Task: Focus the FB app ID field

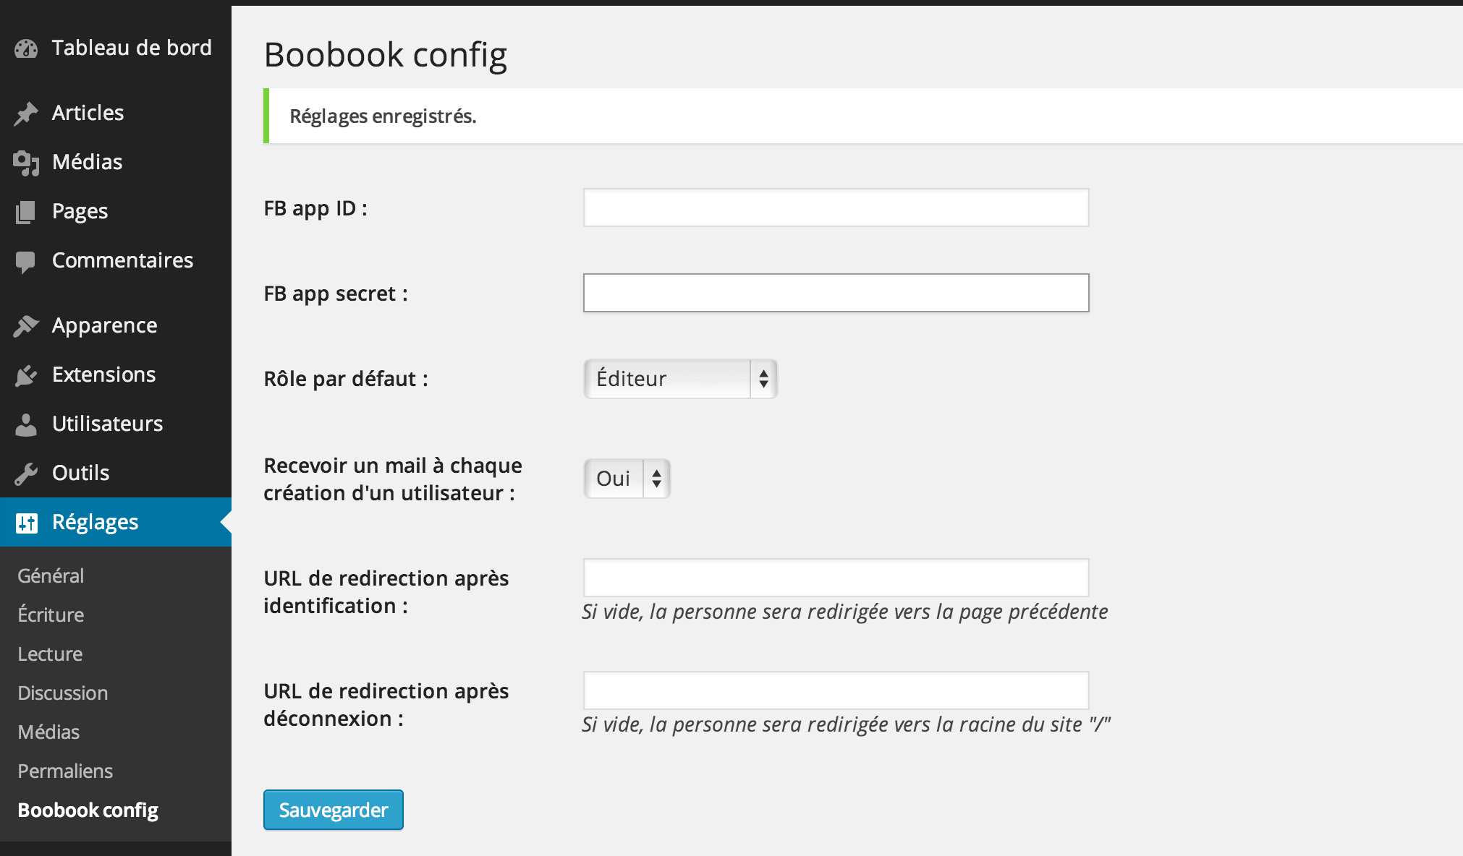Action: tap(836, 207)
